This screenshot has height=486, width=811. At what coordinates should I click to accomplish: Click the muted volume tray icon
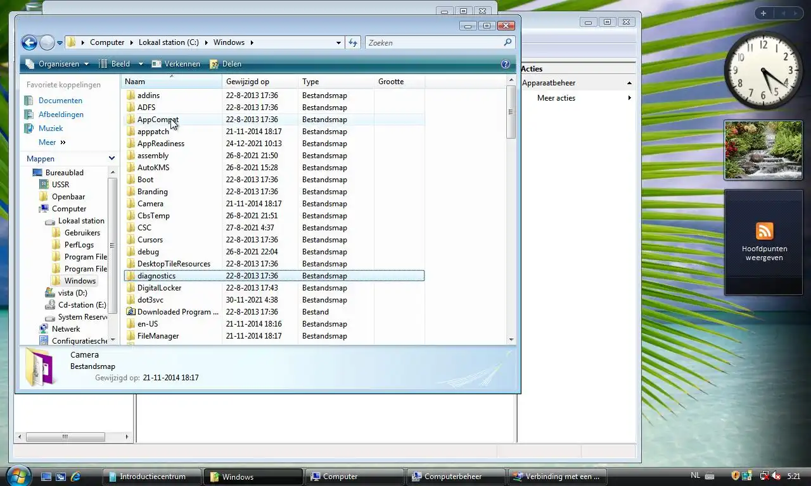(775, 475)
